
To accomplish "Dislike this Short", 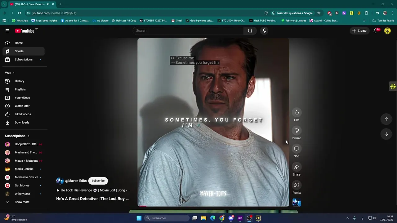I will tap(297, 131).
